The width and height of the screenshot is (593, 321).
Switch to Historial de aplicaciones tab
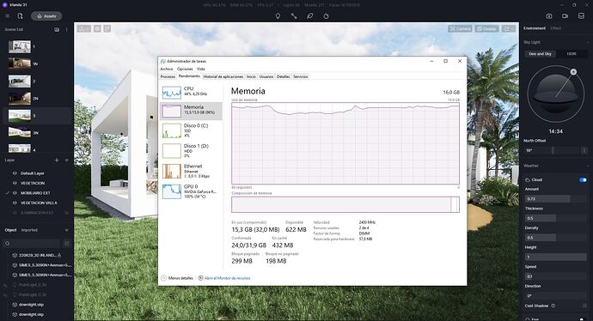(223, 76)
